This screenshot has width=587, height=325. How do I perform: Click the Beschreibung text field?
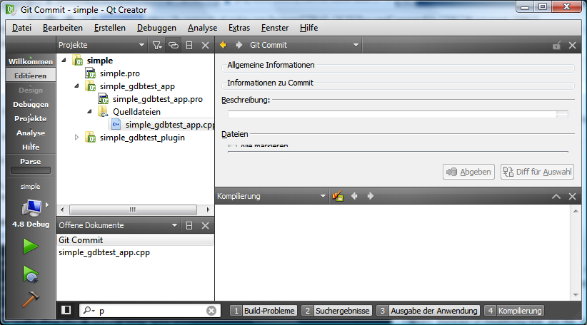[398, 114]
